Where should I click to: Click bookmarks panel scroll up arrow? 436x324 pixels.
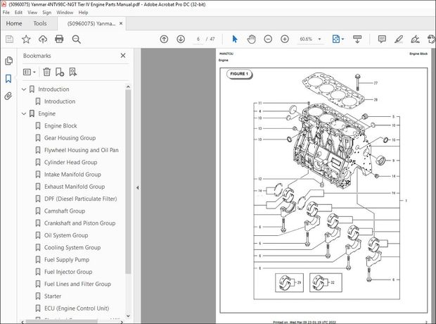128,87
